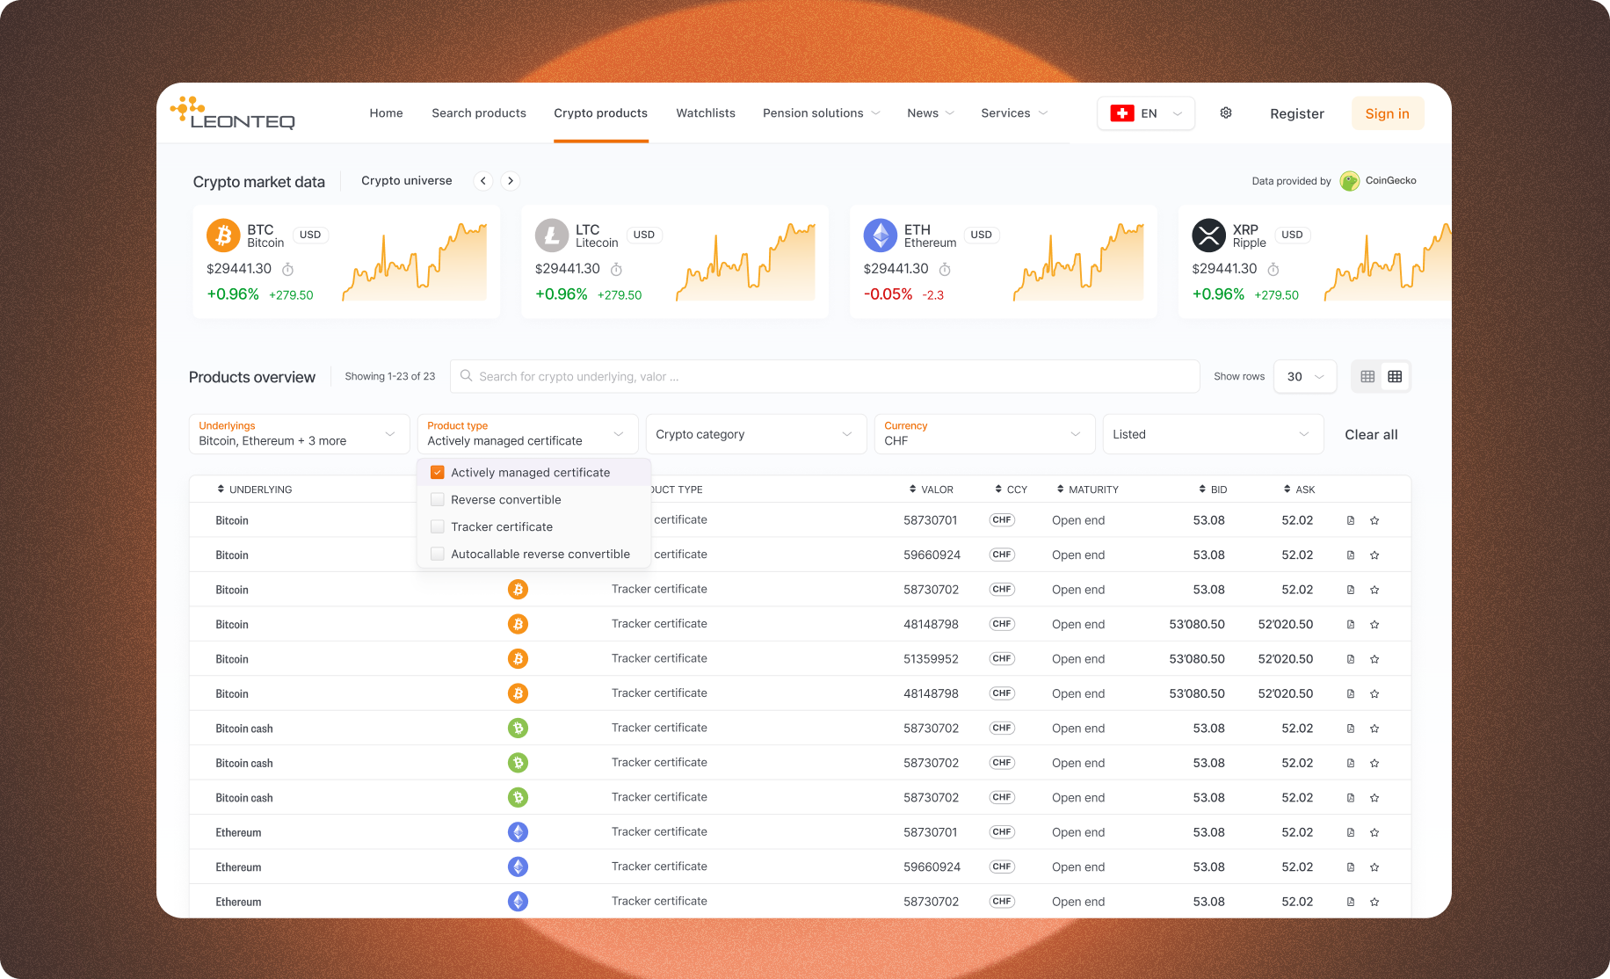
Task: Switch to the Watchlists tab
Action: [x=705, y=112]
